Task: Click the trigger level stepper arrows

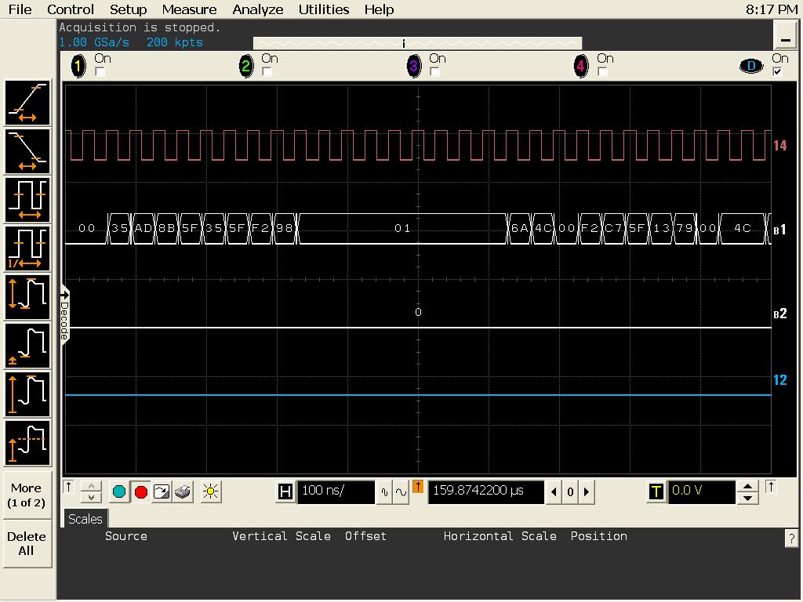Action: pyautogui.click(x=748, y=492)
